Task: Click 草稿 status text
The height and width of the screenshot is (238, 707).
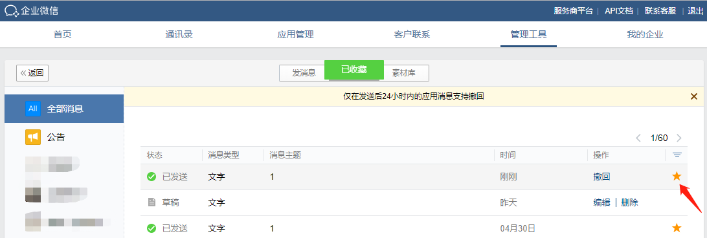Action: 171,202
